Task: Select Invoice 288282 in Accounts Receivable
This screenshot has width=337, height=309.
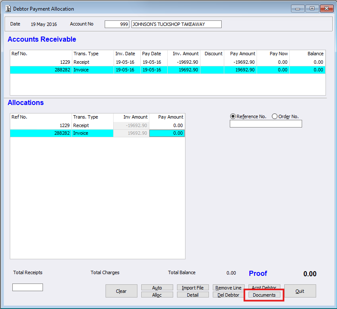Action: [x=168, y=70]
